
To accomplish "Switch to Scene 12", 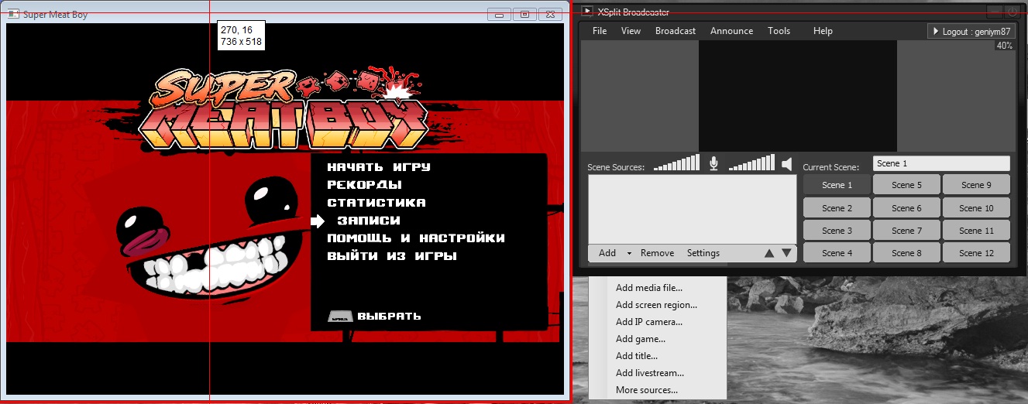I will click(x=976, y=253).
